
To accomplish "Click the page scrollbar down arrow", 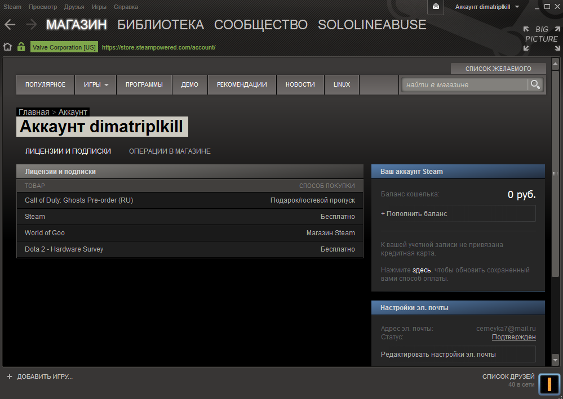I will click(x=555, y=360).
